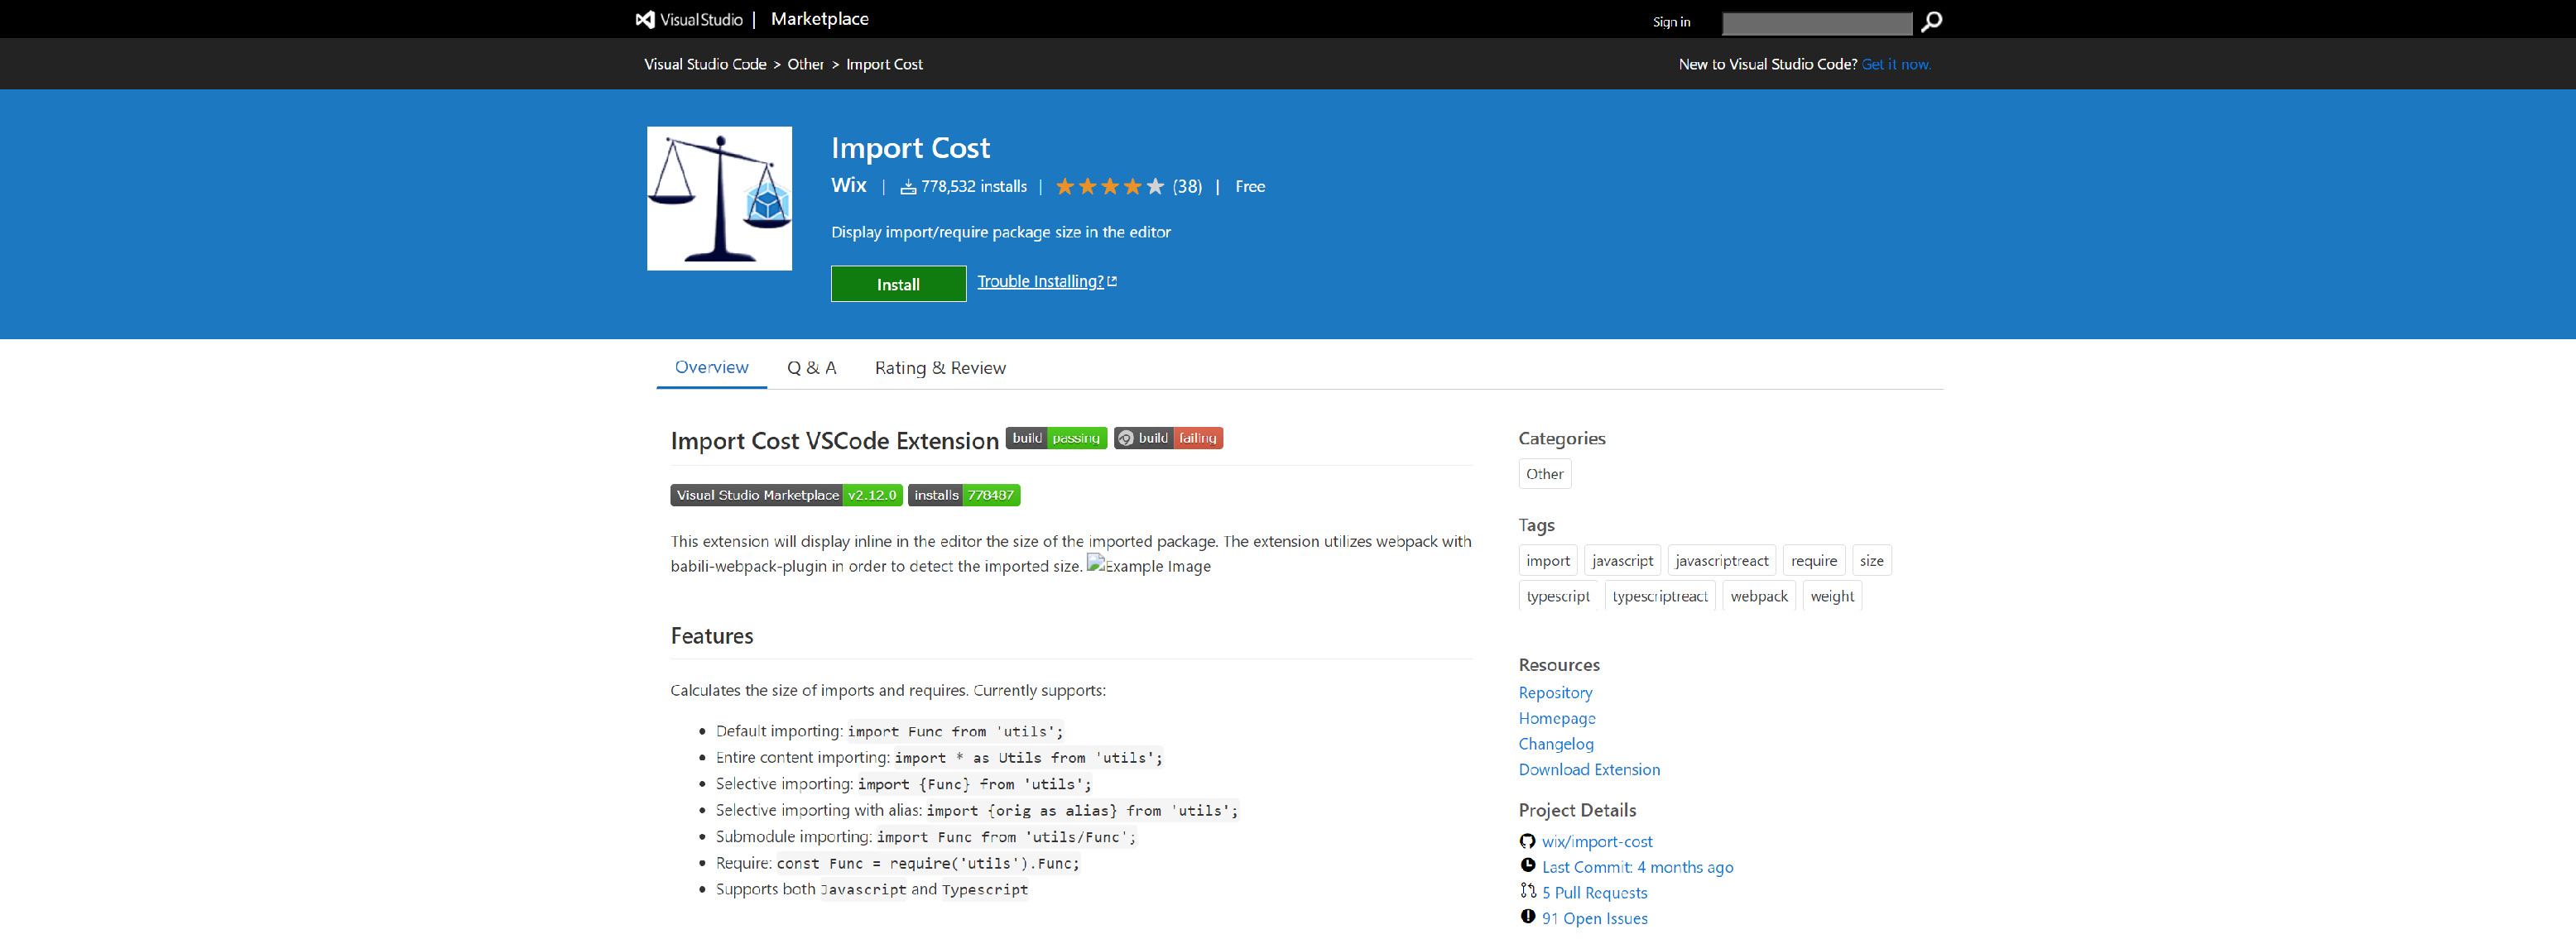The image size is (2576, 939).
Task: Click the Project Details heading
Action: coord(1577,810)
